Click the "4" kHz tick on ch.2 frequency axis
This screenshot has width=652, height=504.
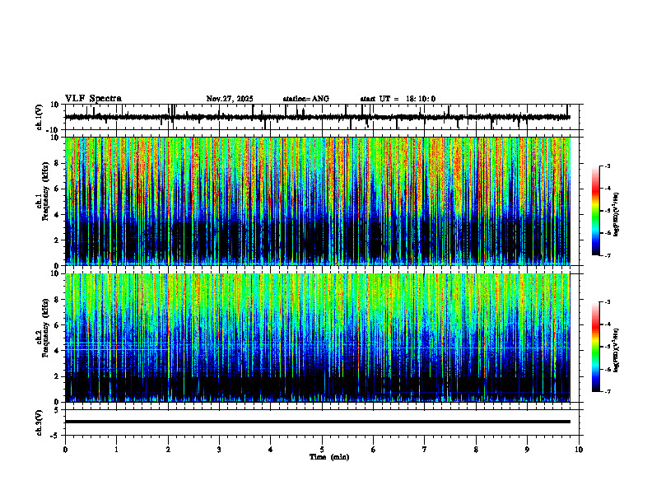tap(58, 351)
